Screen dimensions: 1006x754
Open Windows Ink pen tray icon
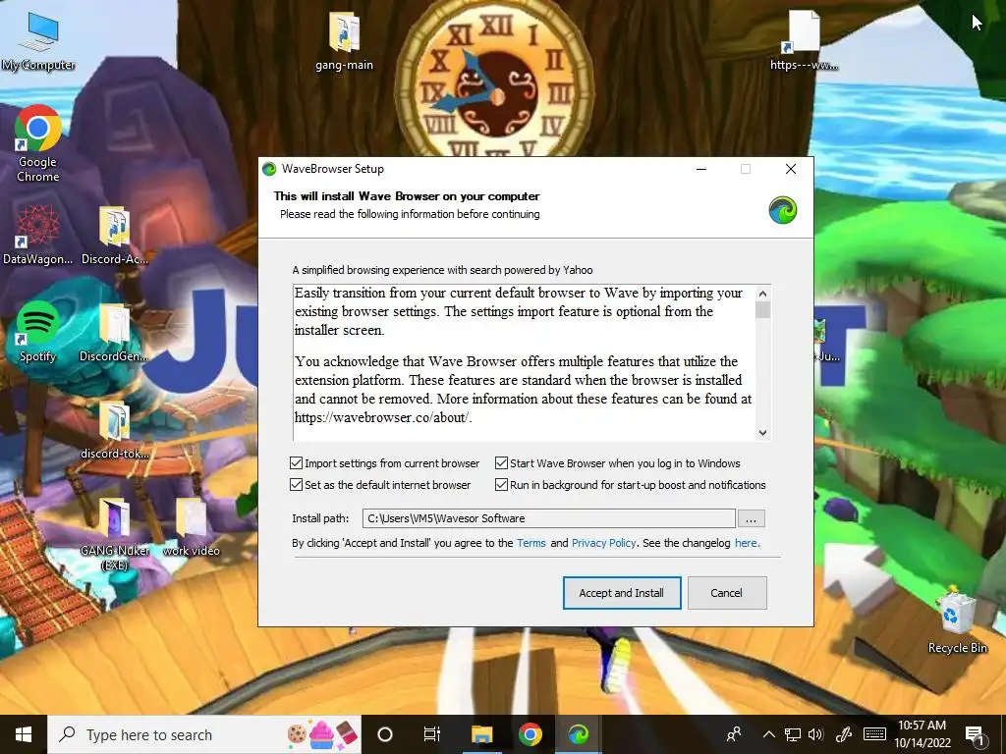tap(844, 734)
